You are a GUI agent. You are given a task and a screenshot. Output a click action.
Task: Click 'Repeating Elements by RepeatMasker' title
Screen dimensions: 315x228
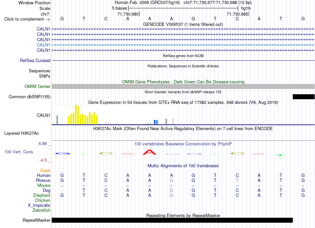coord(183,215)
